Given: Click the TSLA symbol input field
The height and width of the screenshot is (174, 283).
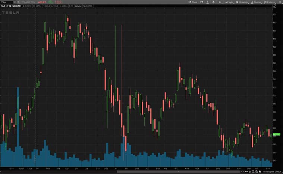Looking at the screenshot, I should pos(6,2).
